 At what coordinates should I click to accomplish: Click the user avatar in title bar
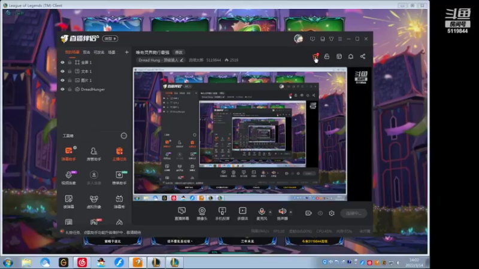click(x=298, y=39)
